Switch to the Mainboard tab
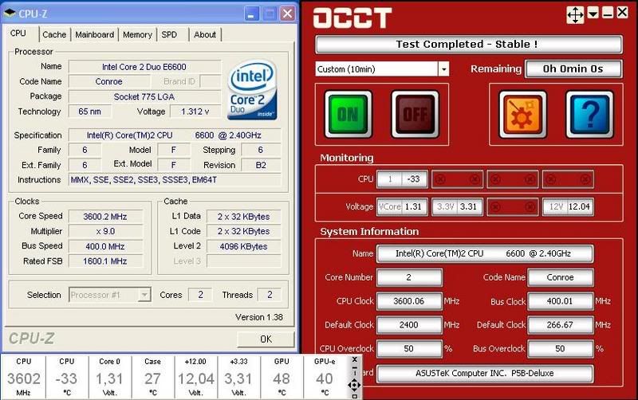This screenshot has width=638, height=400. coord(94,35)
